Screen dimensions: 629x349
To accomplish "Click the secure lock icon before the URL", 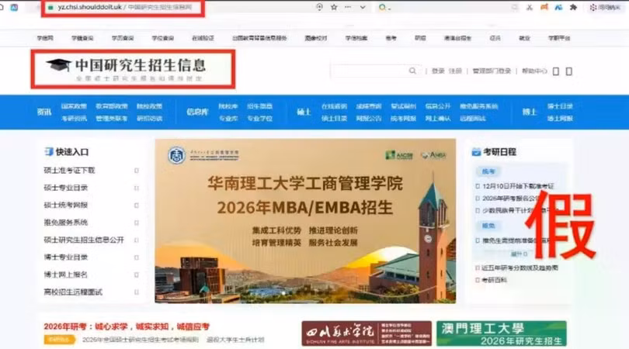I will point(50,7).
